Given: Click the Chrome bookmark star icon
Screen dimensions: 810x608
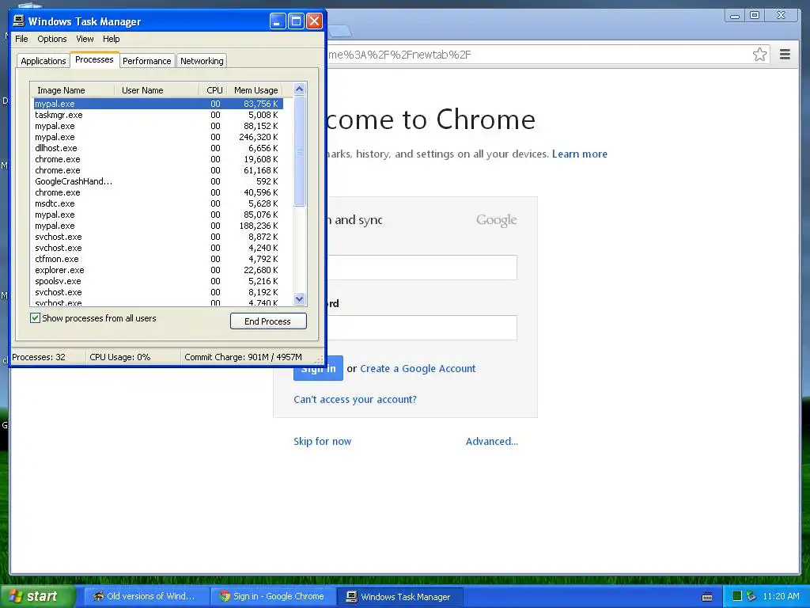Looking at the screenshot, I should tap(759, 55).
